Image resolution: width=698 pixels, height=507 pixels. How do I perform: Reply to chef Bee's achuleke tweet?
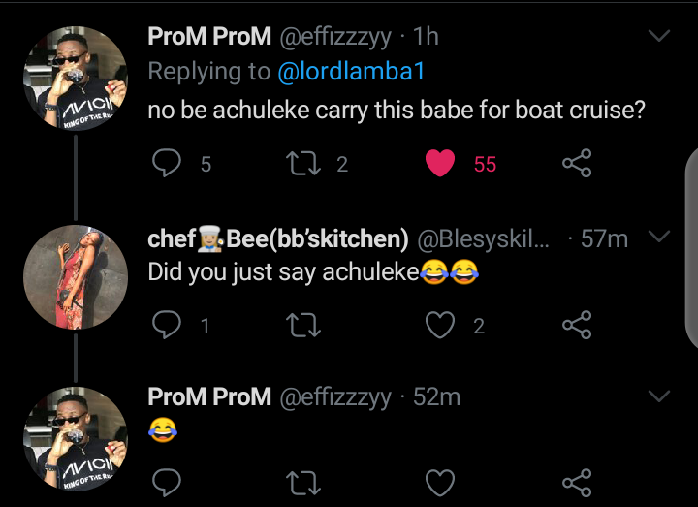coord(168,326)
